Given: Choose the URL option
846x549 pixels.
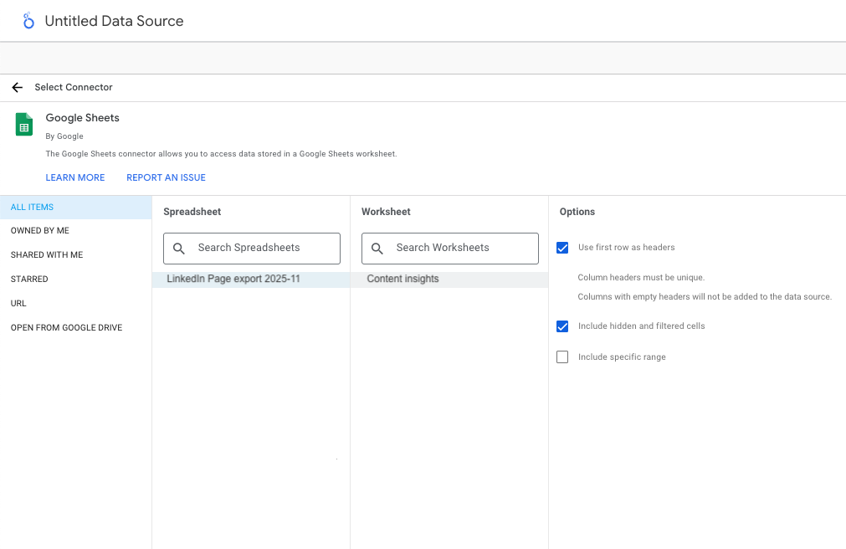Looking at the screenshot, I should pos(18,303).
